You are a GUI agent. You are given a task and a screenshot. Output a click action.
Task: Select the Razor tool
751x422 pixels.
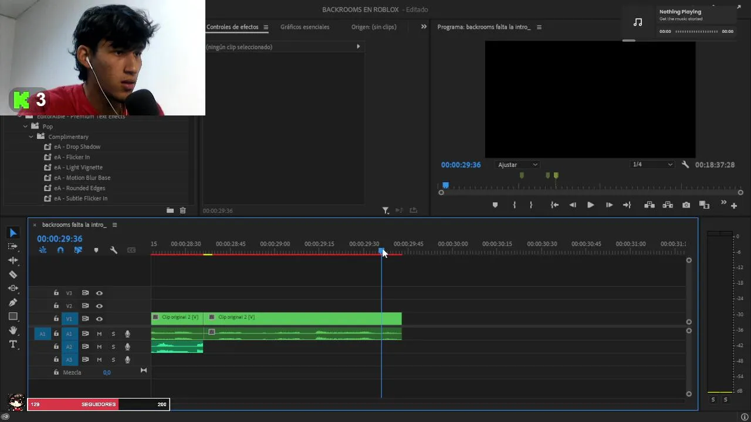pyautogui.click(x=13, y=274)
